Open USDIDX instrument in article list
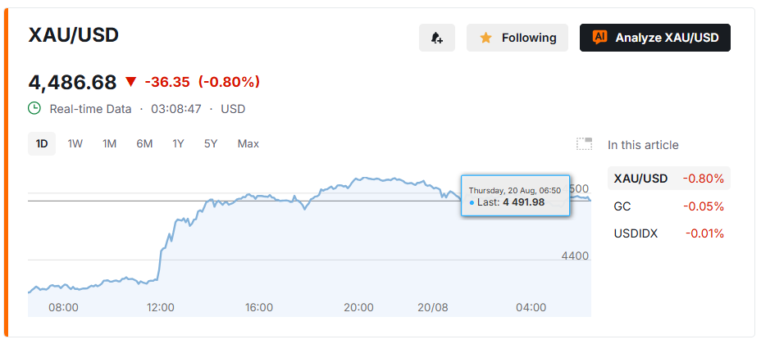The height and width of the screenshot is (344, 761). pos(669,233)
